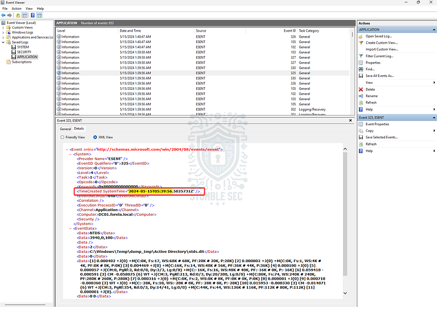This screenshot has width=437, height=315.
Task: Click the Properties icon in Actions pane
Action: (x=361, y=63)
